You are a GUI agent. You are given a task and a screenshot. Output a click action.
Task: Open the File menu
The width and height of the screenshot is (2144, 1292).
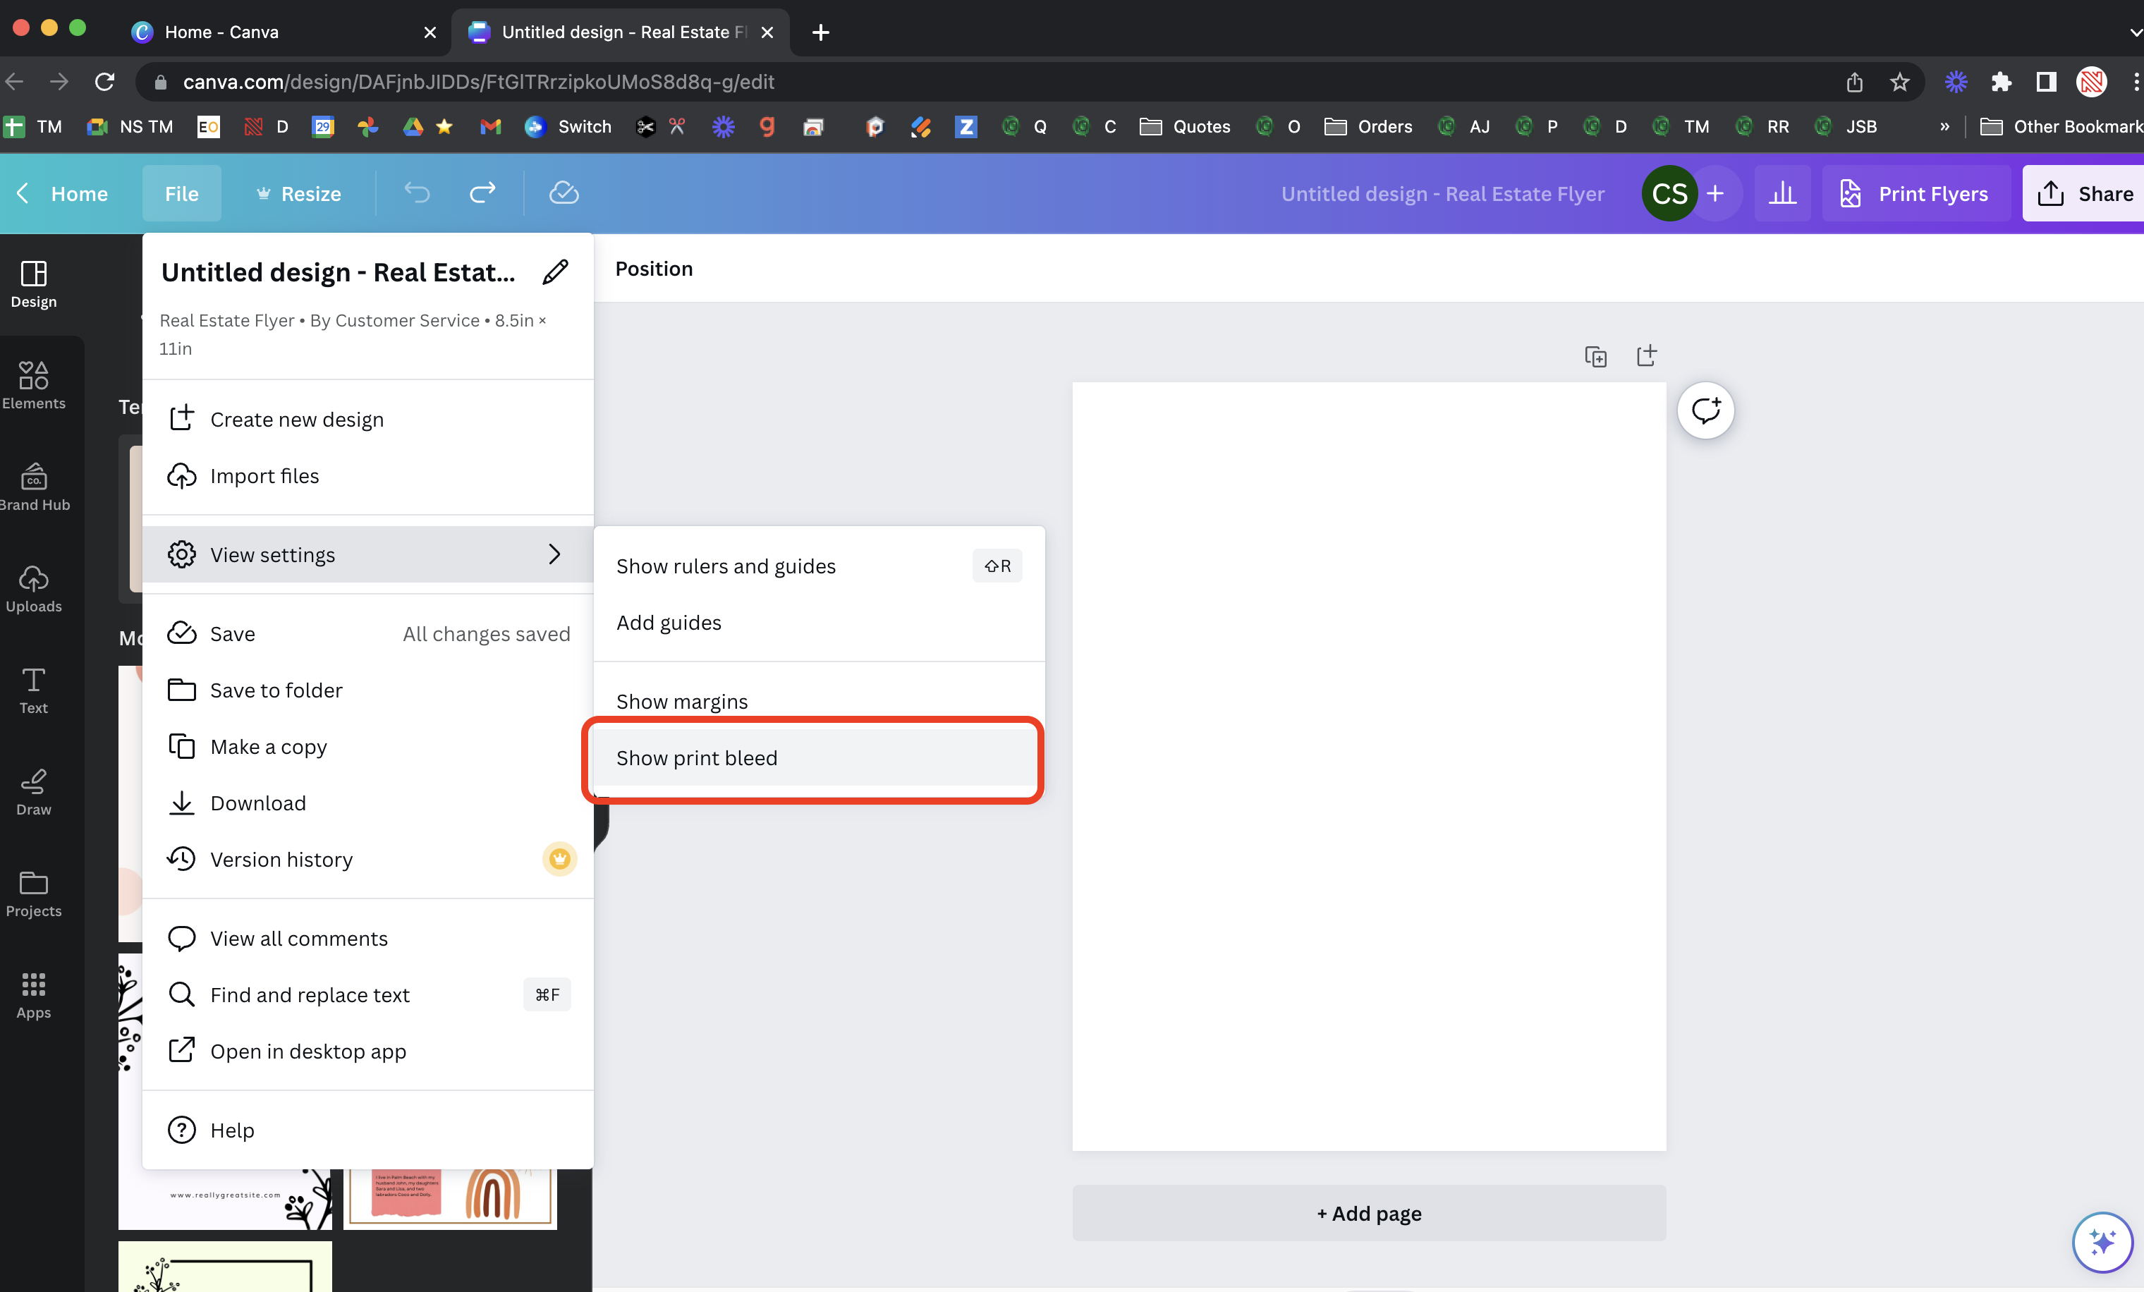coord(182,193)
